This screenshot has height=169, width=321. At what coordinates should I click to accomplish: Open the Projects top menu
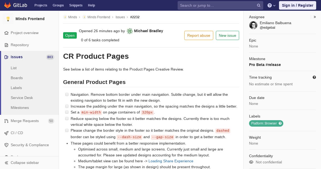pyautogui.click(x=41, y=5)
